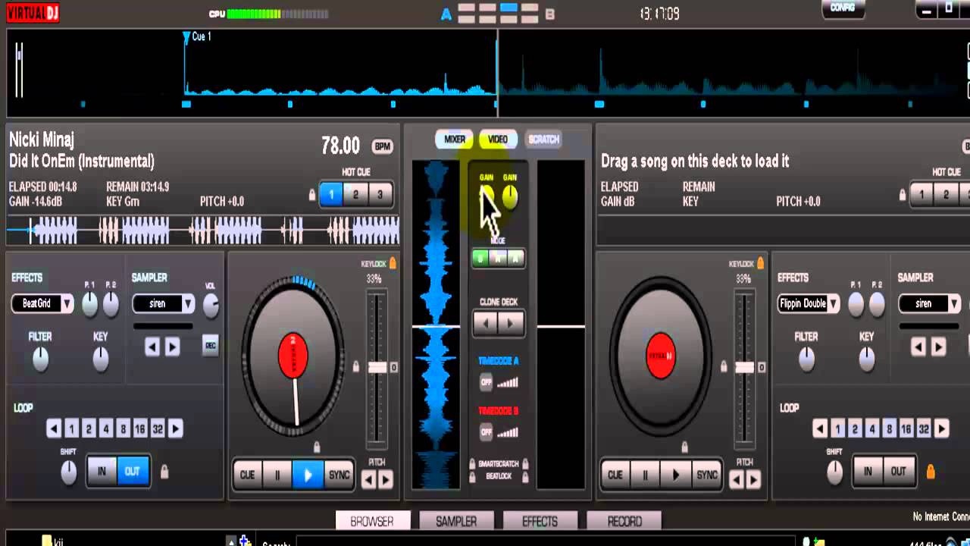Sync the left deck
Image resolution: width=970 pixels, height=546 pixels.
point(339,475)
